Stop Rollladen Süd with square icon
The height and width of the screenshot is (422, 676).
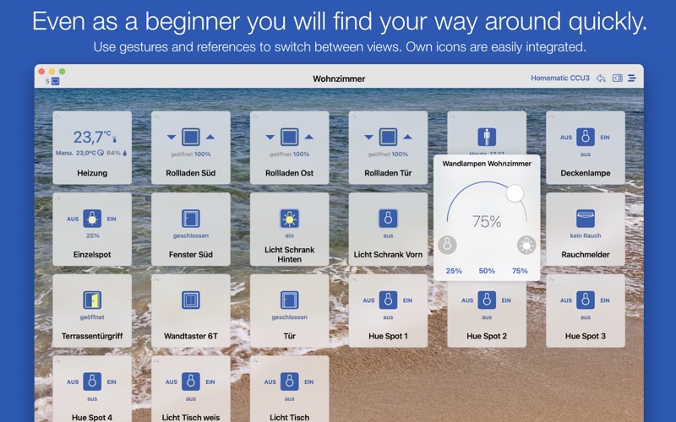(191, 137)
